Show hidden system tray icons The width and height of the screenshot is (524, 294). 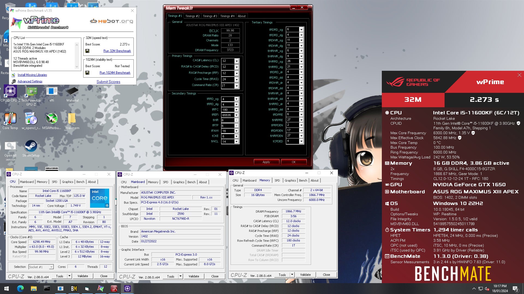[474, 289]
